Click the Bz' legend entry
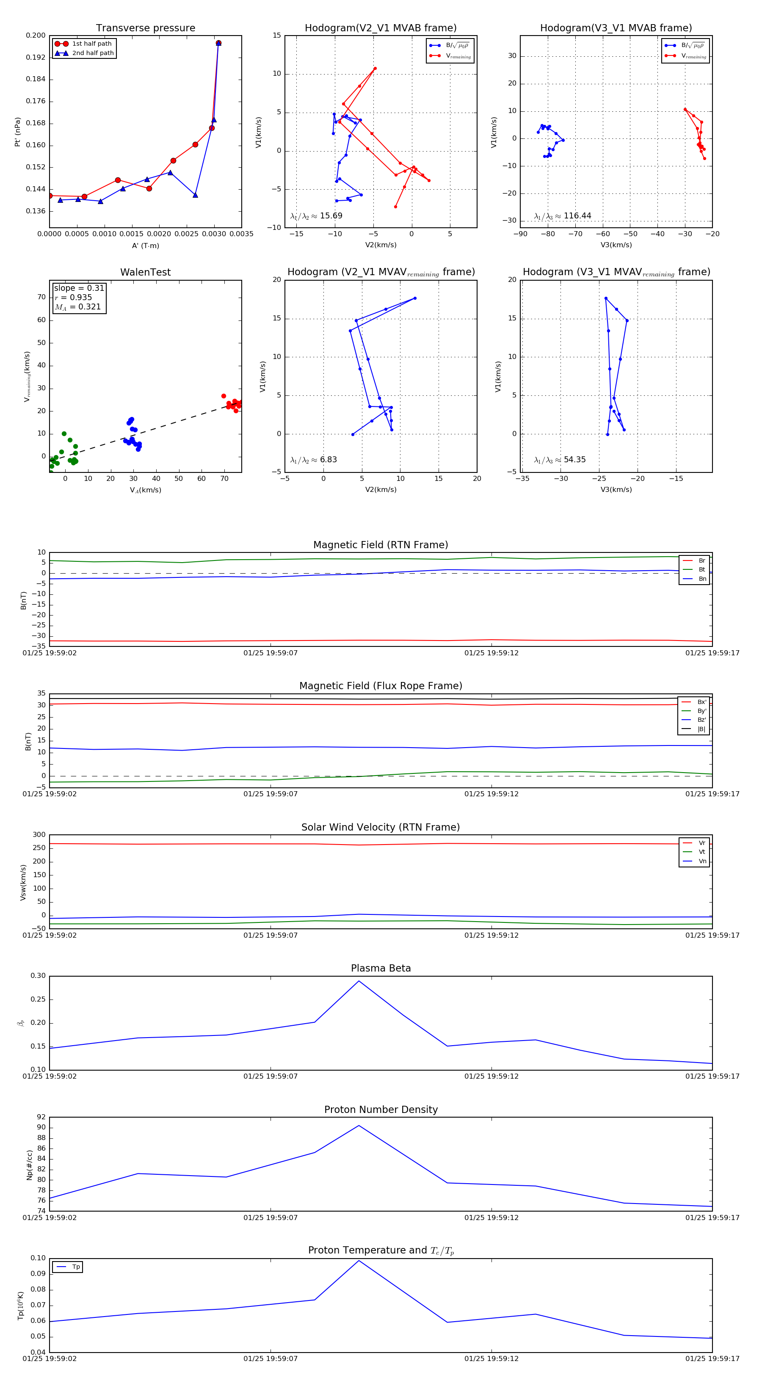The width and height of the screenshot is (762, 1397). 694,720
